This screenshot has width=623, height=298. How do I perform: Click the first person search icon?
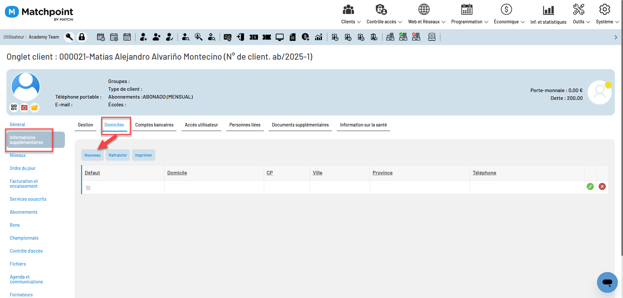(186, 37)
